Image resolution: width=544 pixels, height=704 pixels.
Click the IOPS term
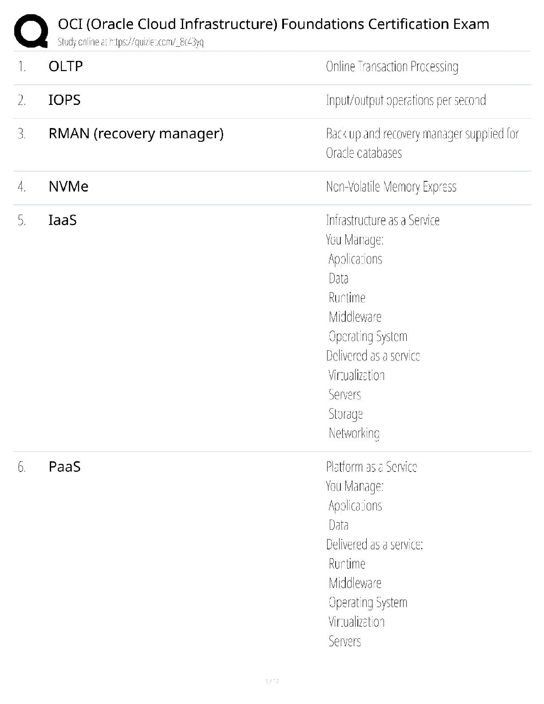pyautogui.click(x=64, y=100)
